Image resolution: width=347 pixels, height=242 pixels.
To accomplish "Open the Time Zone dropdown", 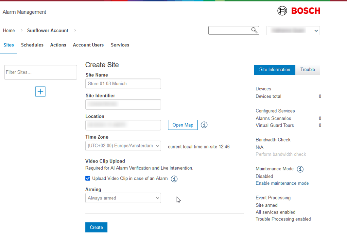I will 123,146.
